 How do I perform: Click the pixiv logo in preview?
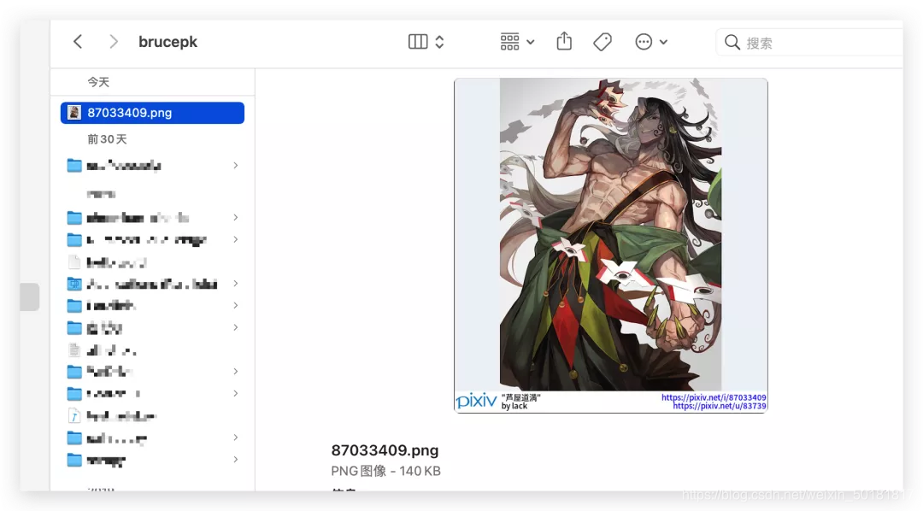(476, 402)
